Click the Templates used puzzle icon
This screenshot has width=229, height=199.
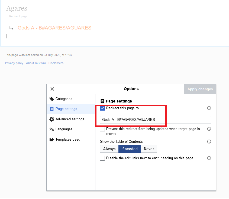point(52,140)
